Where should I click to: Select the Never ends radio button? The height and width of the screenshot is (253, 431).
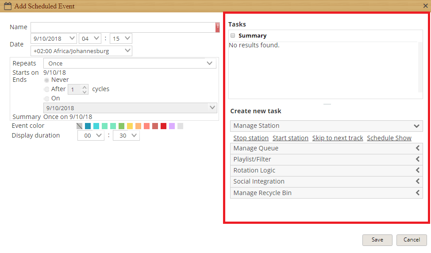[x=47, y=80]
